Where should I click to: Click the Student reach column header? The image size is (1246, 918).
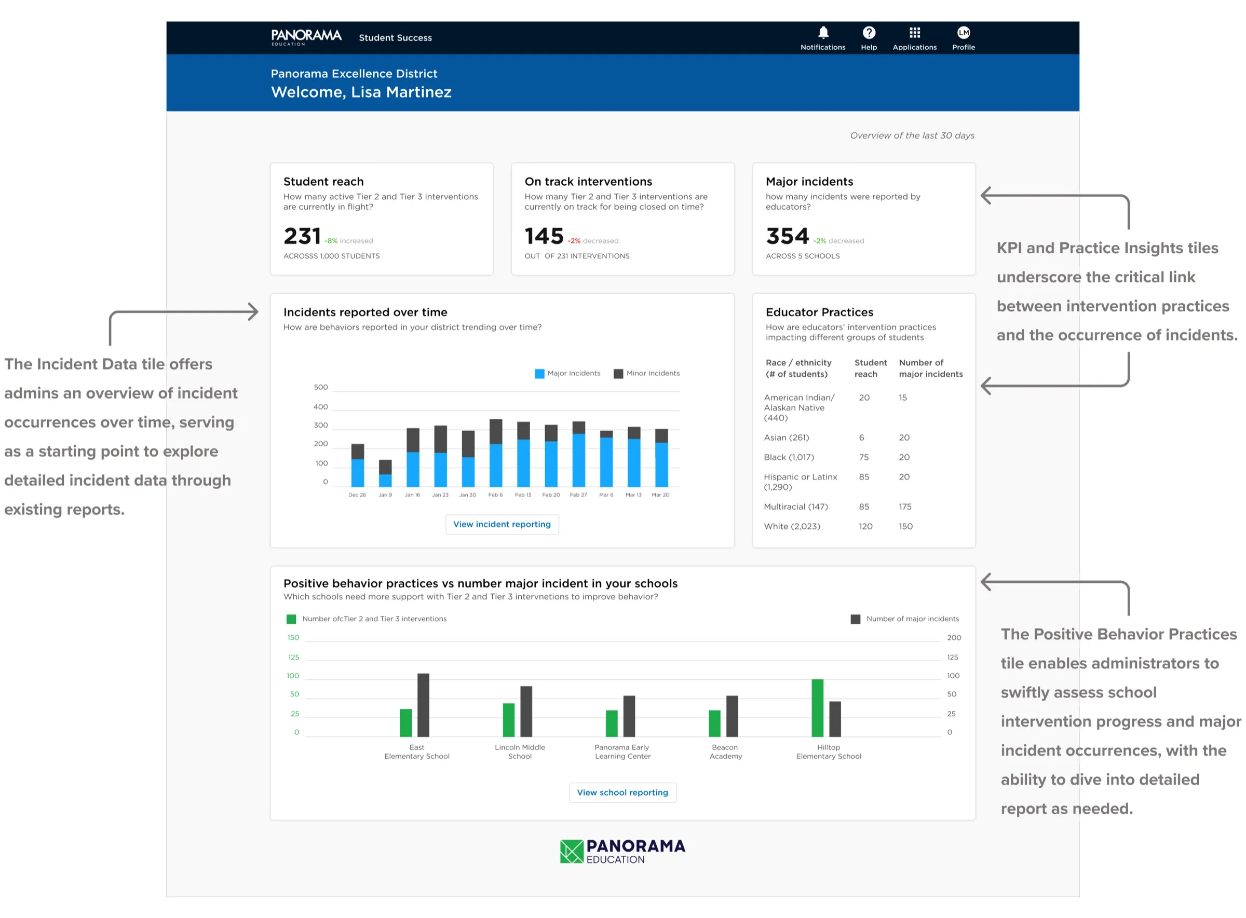point(870,368)
